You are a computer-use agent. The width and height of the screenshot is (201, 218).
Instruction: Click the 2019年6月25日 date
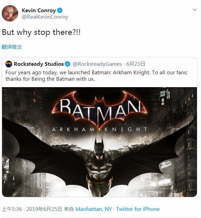(44, 209)
